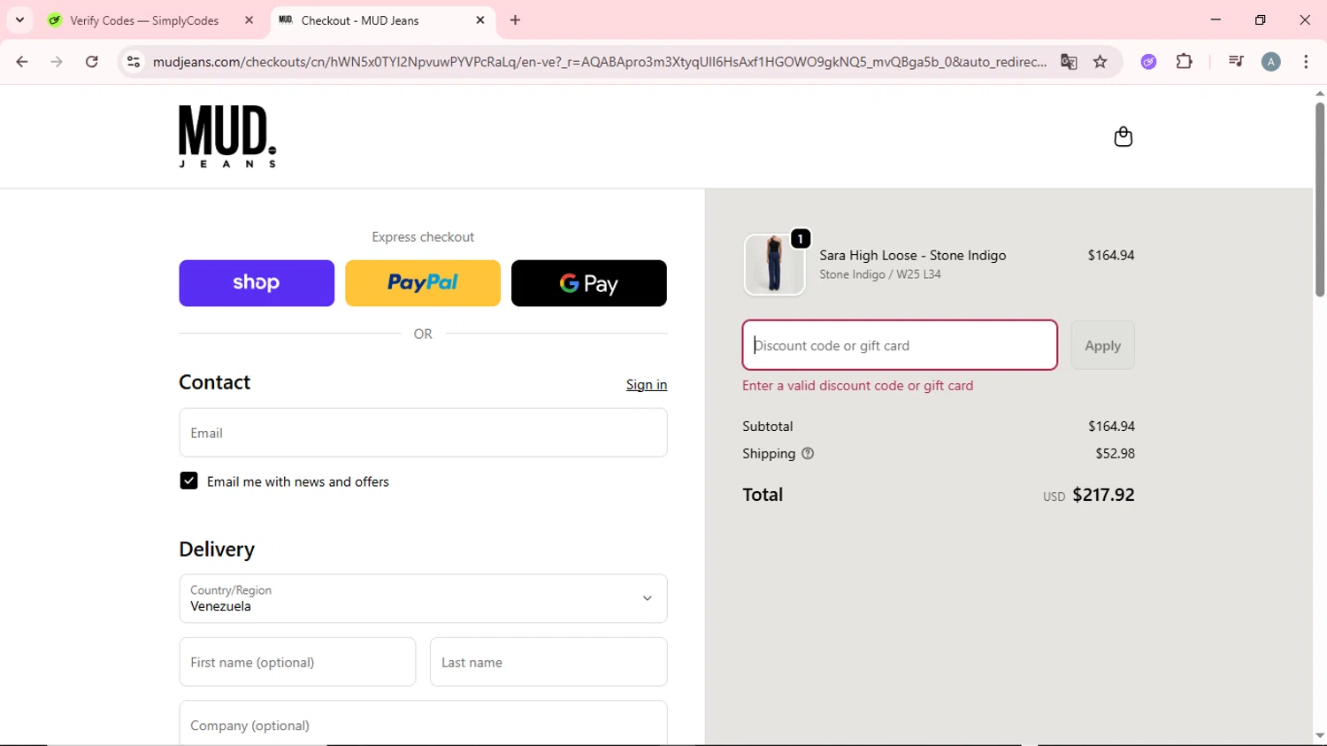
Task: Click the Enter a valid discount code error
Action: 857,386
